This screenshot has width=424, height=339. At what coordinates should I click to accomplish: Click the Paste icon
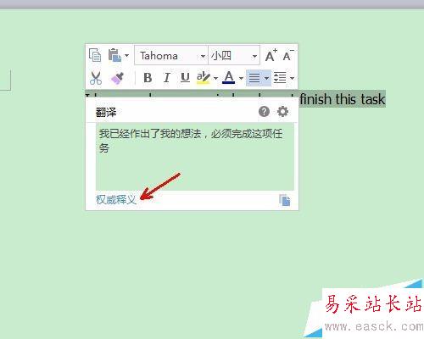pyautogui.click(x=114, y=55)
